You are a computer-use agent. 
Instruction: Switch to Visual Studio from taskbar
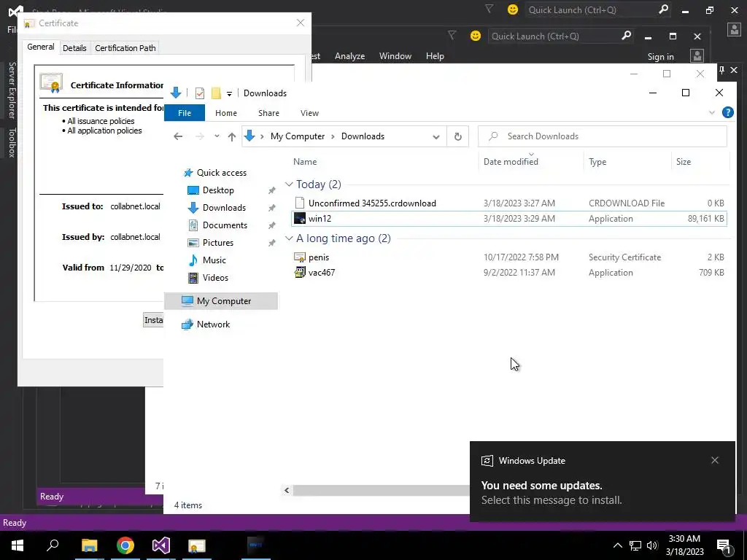(x=161, y=545)
